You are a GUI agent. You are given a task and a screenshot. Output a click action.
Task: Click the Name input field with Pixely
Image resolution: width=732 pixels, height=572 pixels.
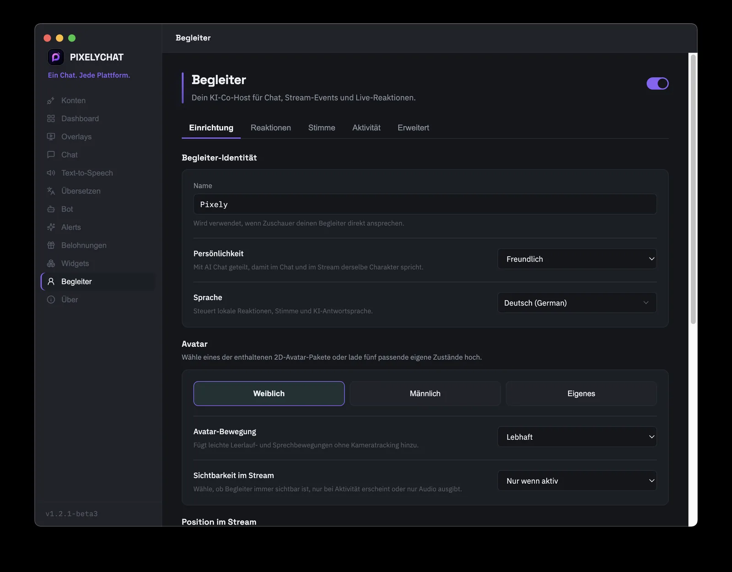tap(425, 204)
